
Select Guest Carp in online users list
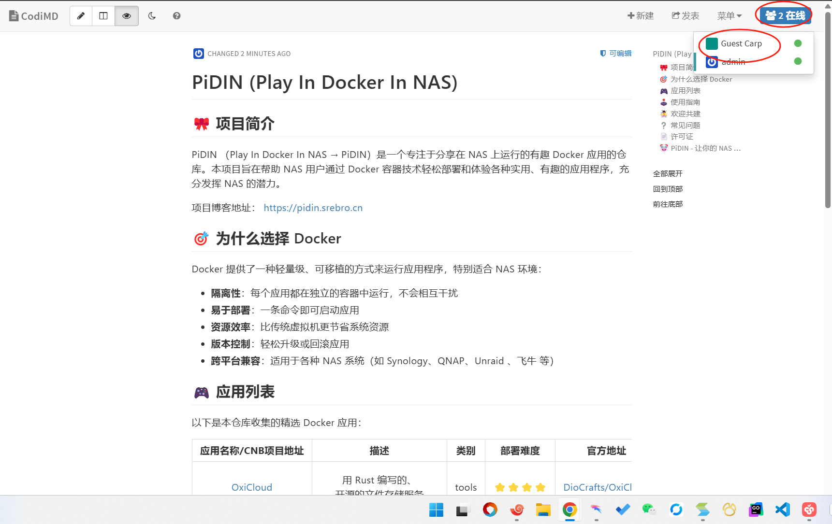741,44
